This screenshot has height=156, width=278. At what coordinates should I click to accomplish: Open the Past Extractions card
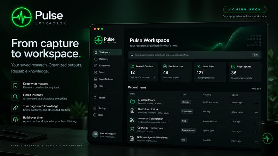(x=176, y=72)
